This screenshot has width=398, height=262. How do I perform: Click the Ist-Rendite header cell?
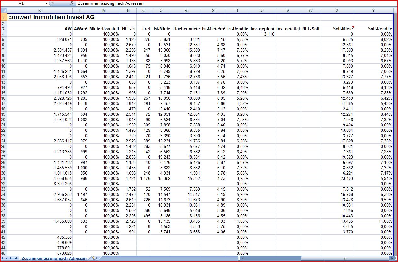point(237,29)
